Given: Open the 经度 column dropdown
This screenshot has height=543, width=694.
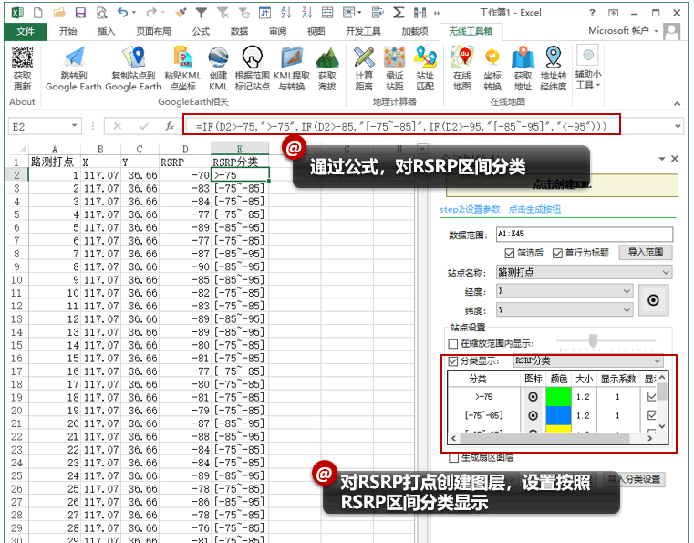Looking at the screenshot, I should [627, 291].
